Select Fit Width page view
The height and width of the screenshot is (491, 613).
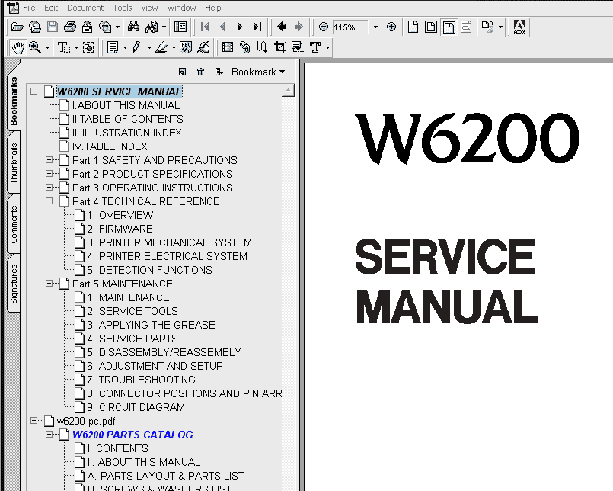pos(449,27)
